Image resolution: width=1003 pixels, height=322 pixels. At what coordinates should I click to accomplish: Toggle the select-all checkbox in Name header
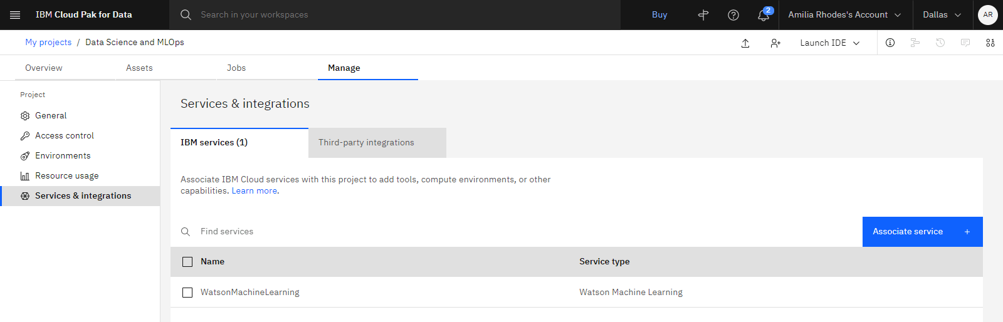187,262
